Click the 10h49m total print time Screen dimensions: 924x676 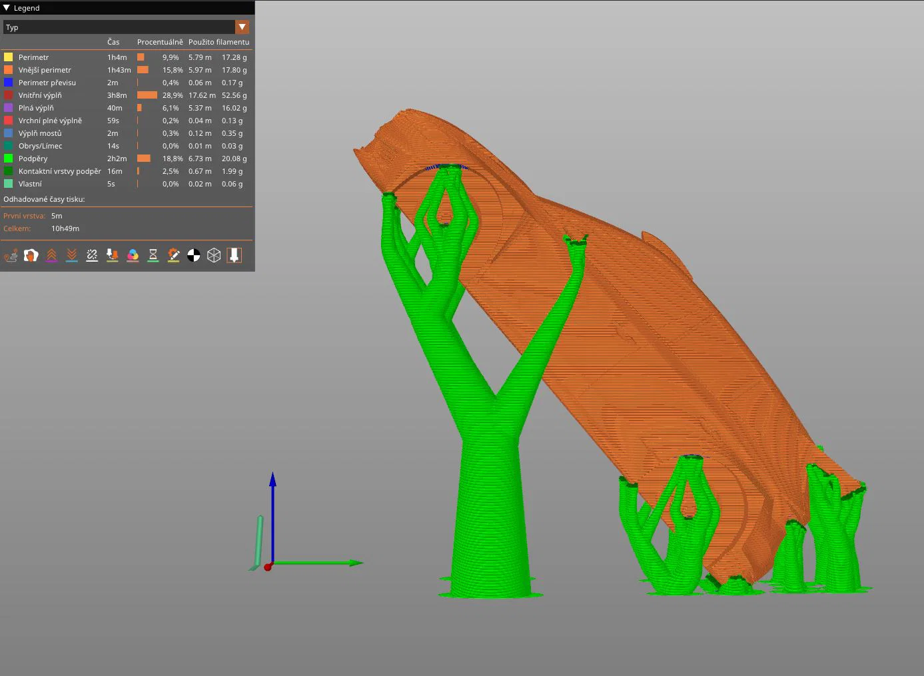point(65,228)
